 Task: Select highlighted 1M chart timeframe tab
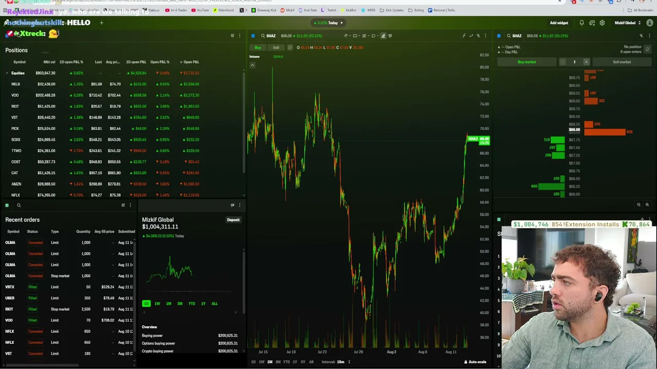point(269,362)
